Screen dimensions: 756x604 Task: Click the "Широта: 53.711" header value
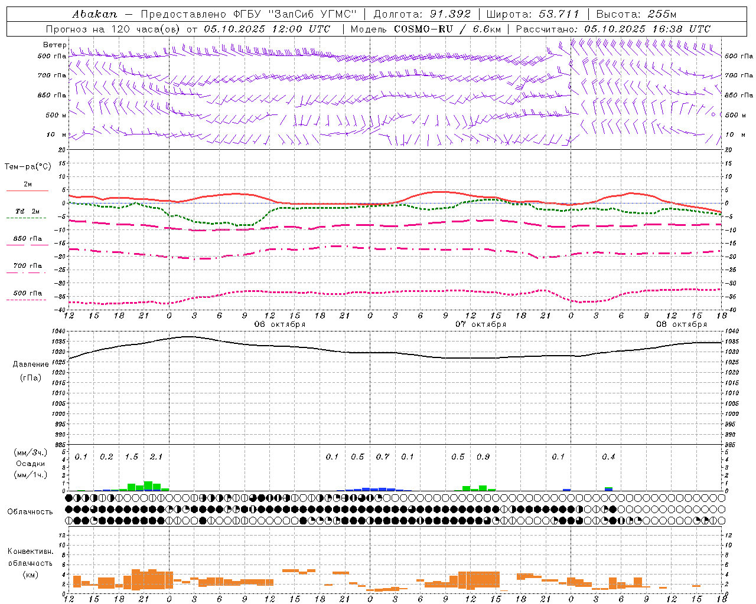pyautogui.click(x=533, y=14)
